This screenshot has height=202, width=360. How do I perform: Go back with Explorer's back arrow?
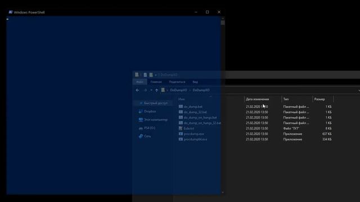[x=137, y=90]
